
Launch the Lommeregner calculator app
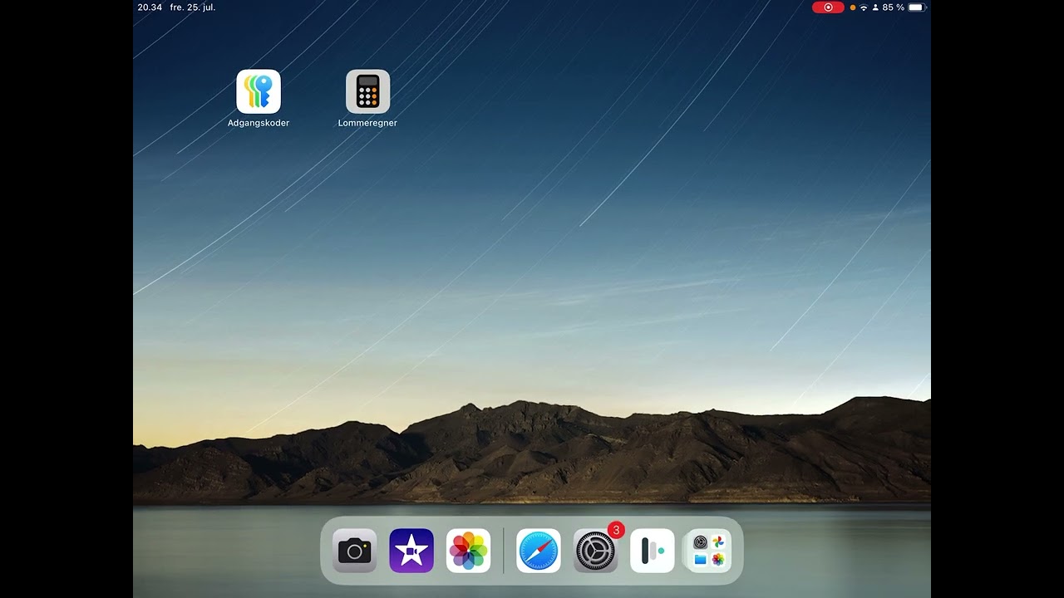(x=367, y=91)
